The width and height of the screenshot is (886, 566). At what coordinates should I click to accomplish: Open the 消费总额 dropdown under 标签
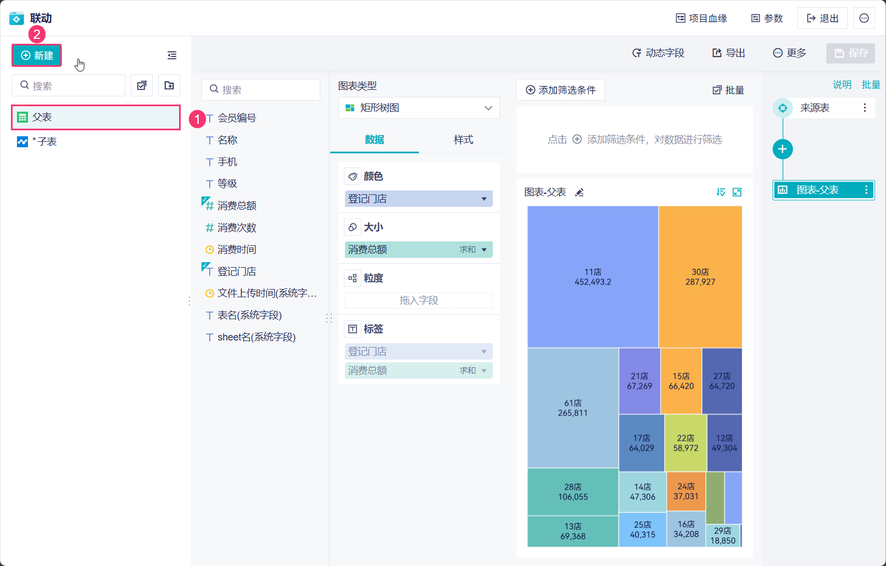[419, 371]
